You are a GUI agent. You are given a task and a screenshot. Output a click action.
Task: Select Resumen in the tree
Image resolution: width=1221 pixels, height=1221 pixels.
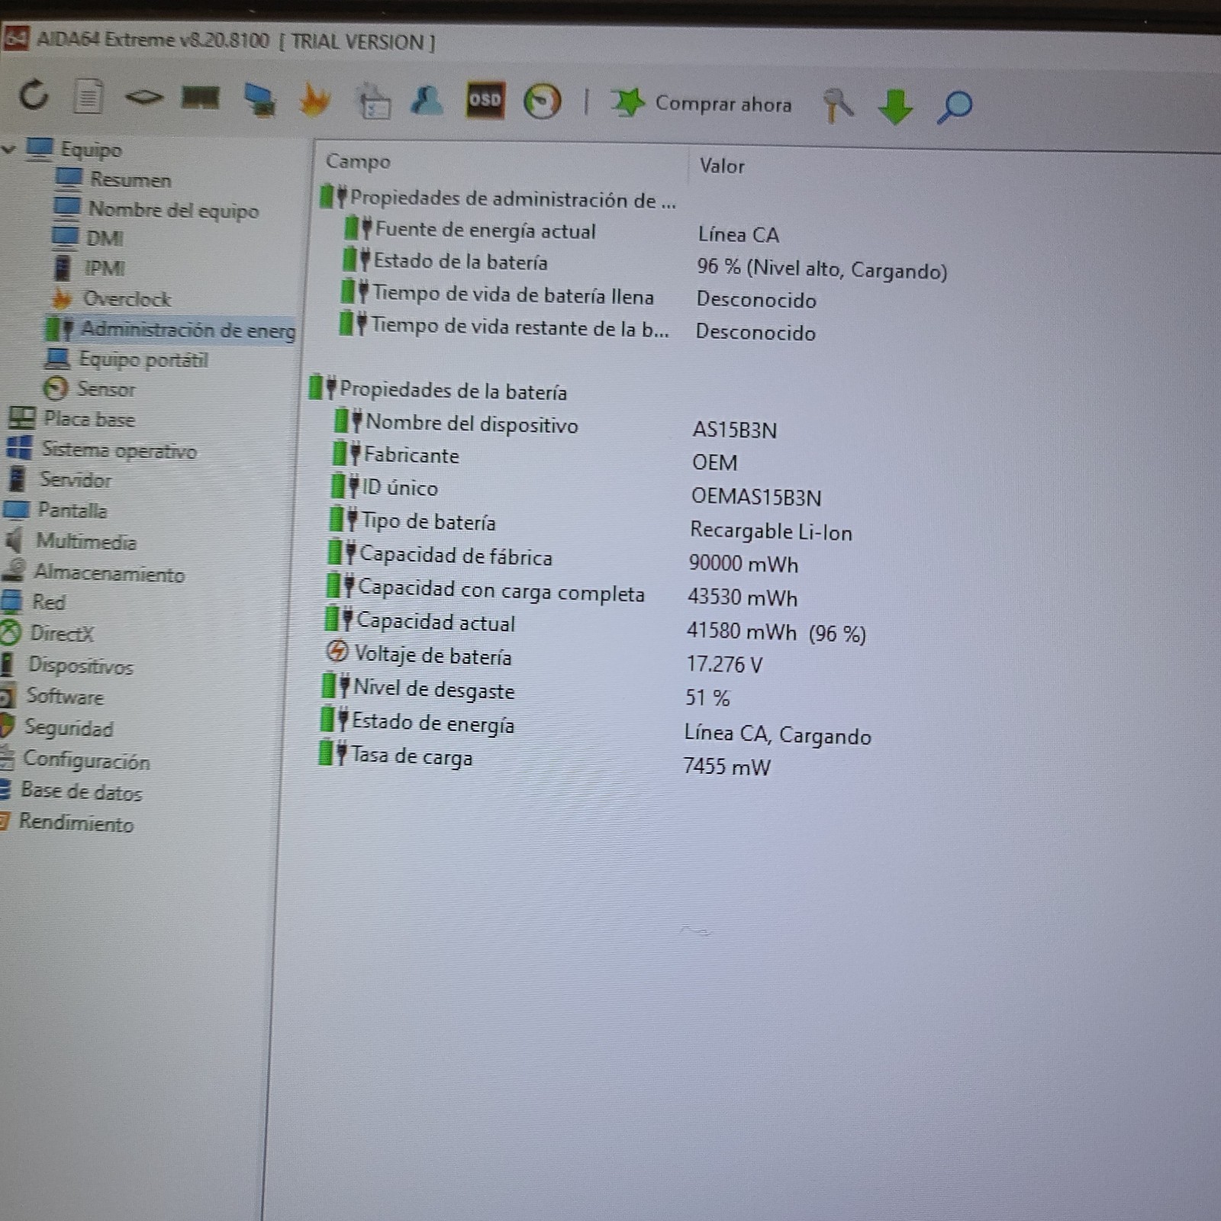(130, 180)
